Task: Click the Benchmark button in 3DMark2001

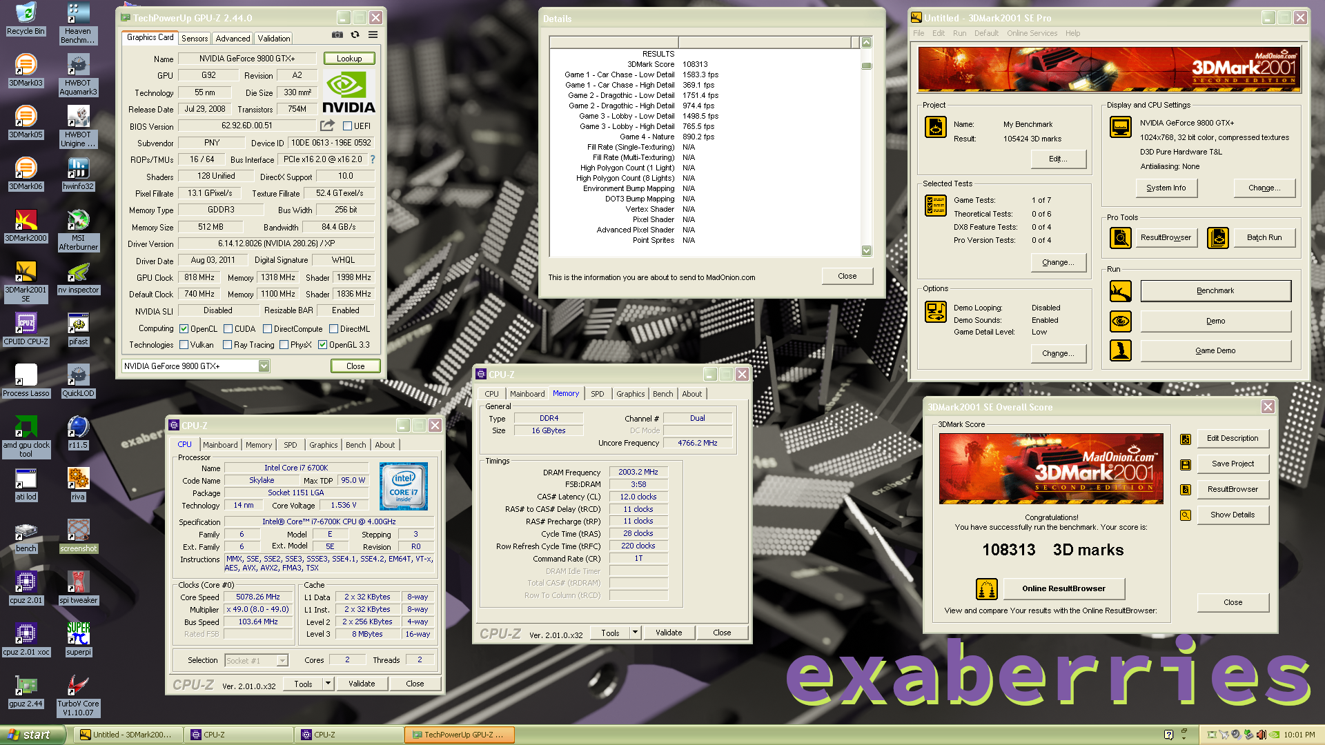Action: pos(1215,291)
